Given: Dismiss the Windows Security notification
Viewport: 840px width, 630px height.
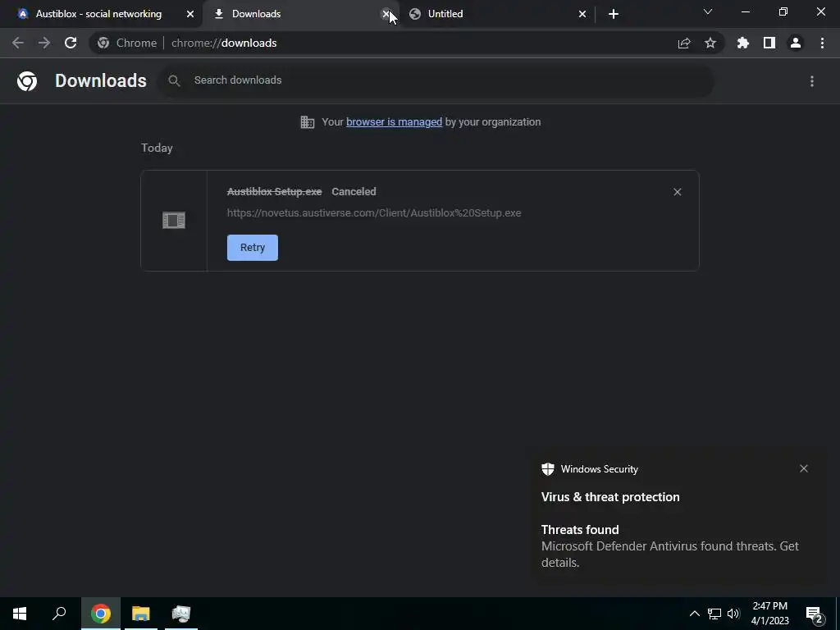Looking at the screenshot, I should (x=804, y=468).
